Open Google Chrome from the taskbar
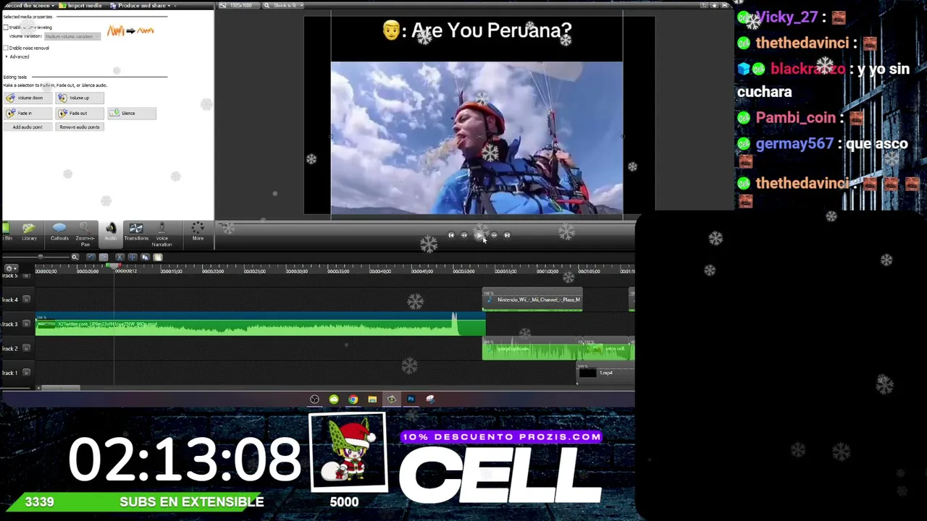Image resolution: width=927 pixels, height=521 pixels. 353,399
